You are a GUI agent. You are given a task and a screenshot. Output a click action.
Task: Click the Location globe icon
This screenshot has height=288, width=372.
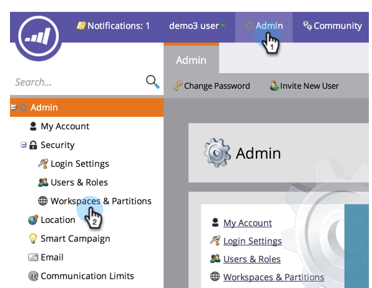point(33,220)
